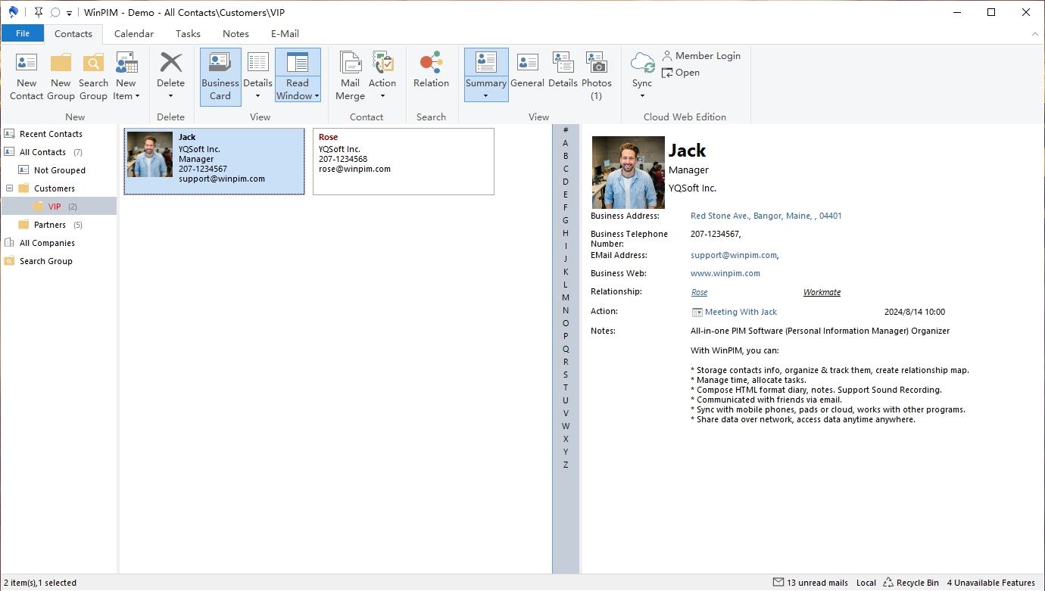Open the Meeting With Jack action
1045x591 pixels.
[741, 312]
